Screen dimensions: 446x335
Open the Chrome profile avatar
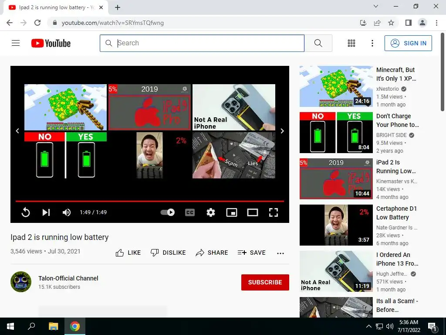point(422,23)
